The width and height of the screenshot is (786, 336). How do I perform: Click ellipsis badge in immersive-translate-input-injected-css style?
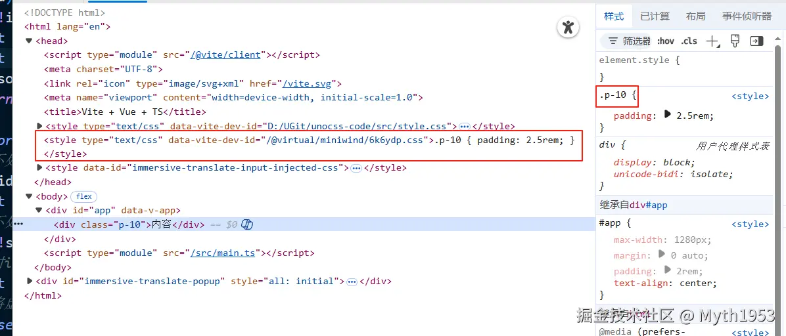pyautogui.click(x=356, y=168)
